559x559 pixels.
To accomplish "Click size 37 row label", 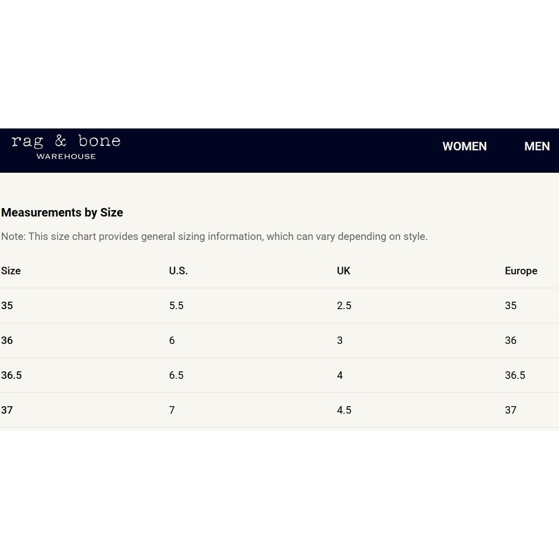I will [7, 410].
